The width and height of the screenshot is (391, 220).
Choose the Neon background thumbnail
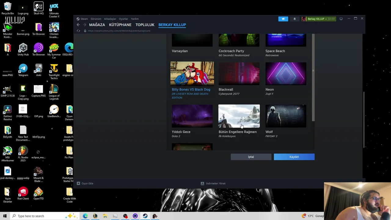click(286, 74)
